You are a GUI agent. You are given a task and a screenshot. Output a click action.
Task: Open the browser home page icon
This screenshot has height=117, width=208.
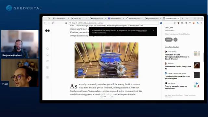66,23
